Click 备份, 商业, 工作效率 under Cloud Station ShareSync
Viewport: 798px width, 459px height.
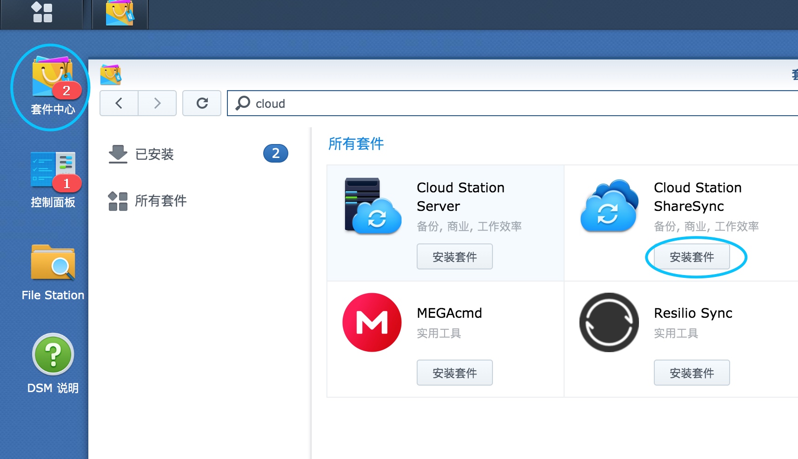[706, 226]
